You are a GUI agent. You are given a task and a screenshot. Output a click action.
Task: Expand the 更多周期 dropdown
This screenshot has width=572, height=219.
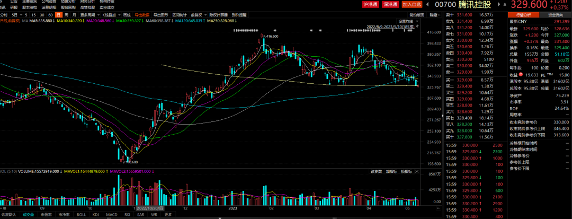(88, 15)
